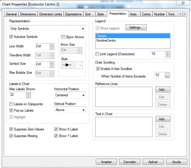Click the Reference Lines Add button
The width and height of the screenshot is (191, 168).
point(163,90)
